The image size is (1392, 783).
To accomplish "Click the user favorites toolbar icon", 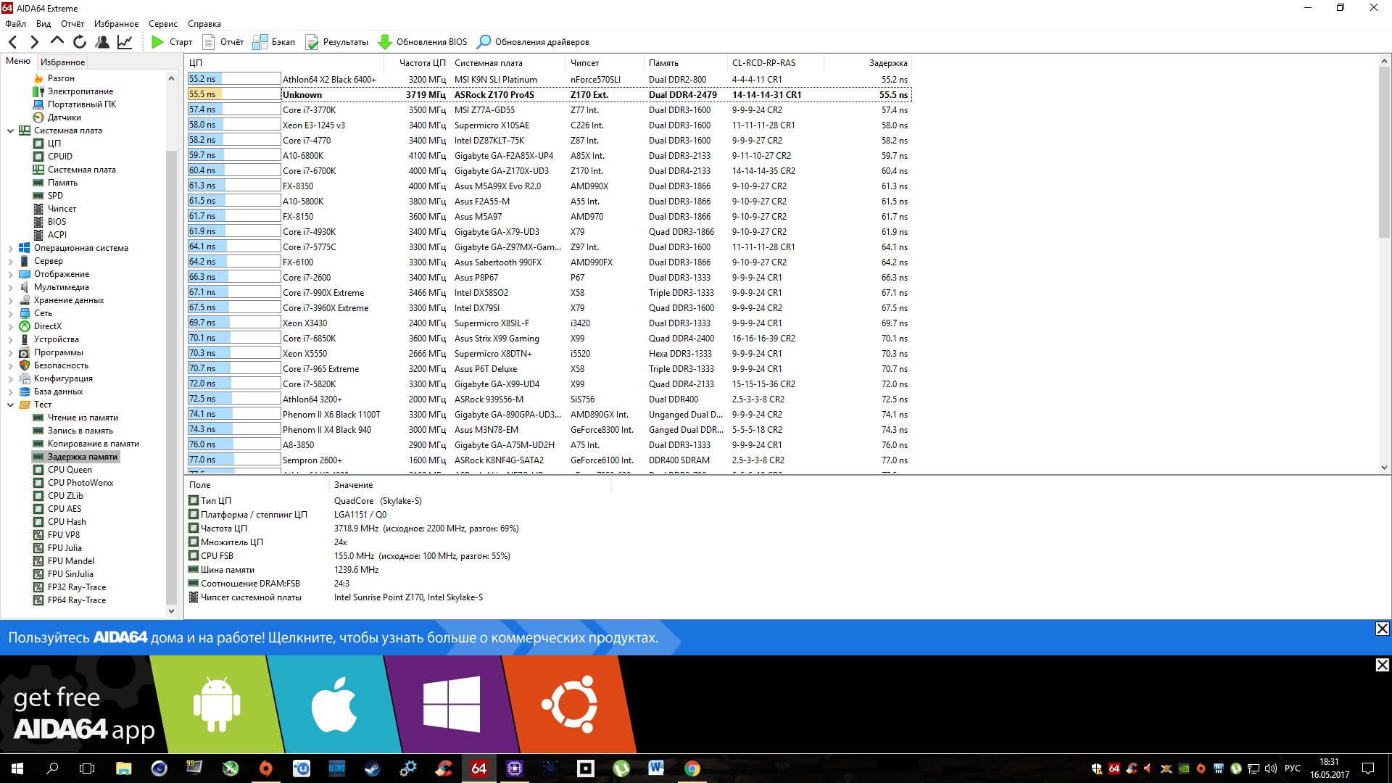I will pyautogui.click(x=102, y=42).
